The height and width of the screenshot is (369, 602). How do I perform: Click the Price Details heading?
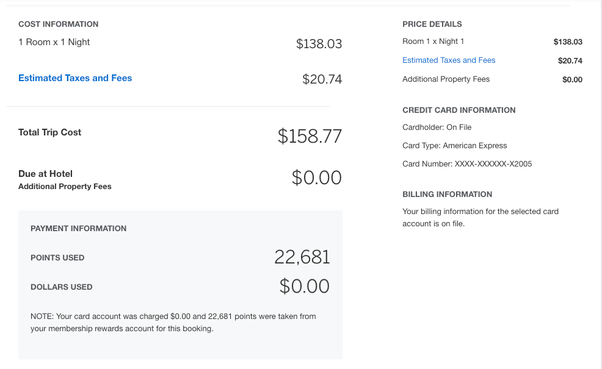tap(432, 24)
